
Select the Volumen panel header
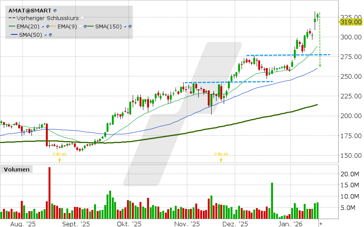point(16,169)
